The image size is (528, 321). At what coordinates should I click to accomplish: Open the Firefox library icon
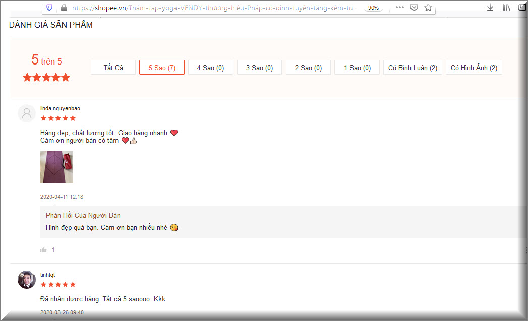(506, 8)
